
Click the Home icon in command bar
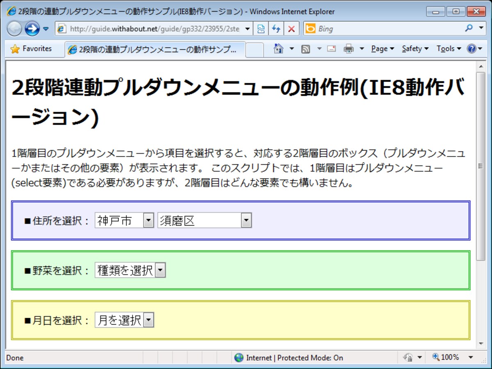coord(278,49)
